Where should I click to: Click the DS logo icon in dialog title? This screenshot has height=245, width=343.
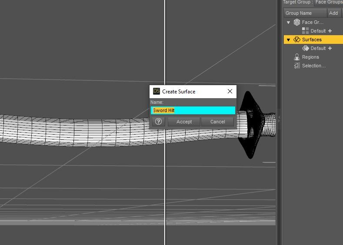tap(157, 91)
